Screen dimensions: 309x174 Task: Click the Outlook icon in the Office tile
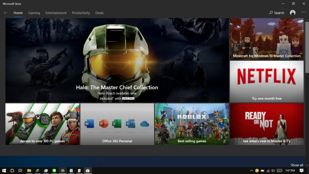[131, 124]
